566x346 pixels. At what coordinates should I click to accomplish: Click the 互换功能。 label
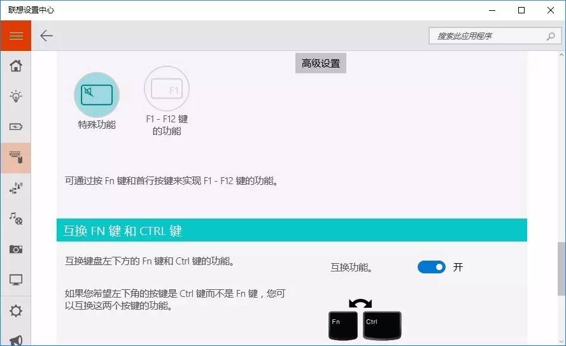[351, 267]
